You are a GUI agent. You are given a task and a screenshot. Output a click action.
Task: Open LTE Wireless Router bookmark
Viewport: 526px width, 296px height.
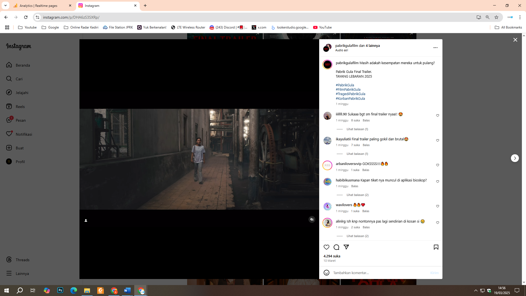coord(188,27)
